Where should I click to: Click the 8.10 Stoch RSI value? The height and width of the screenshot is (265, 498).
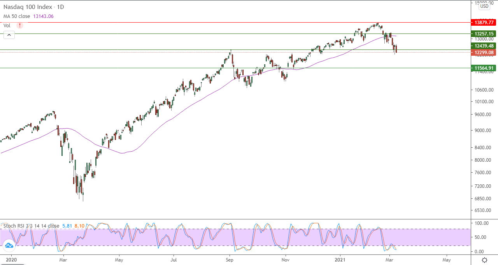[79, 226]
